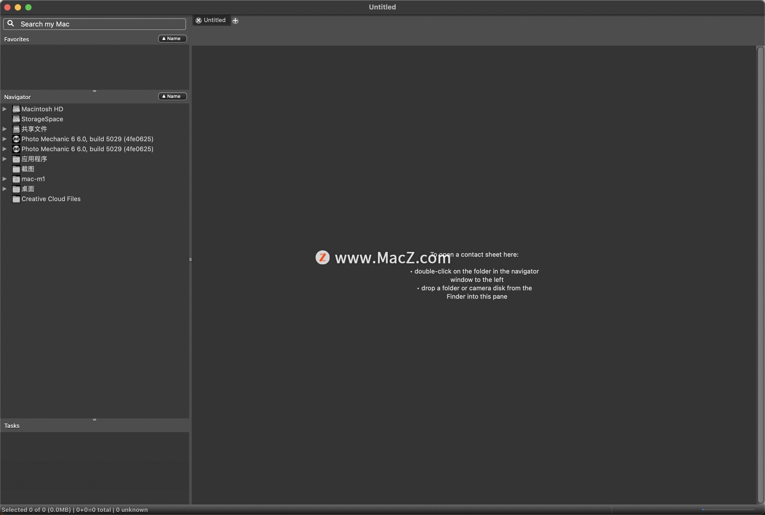
Task: Select Creative Cloud Files in the Navigator
Action: 51,199
